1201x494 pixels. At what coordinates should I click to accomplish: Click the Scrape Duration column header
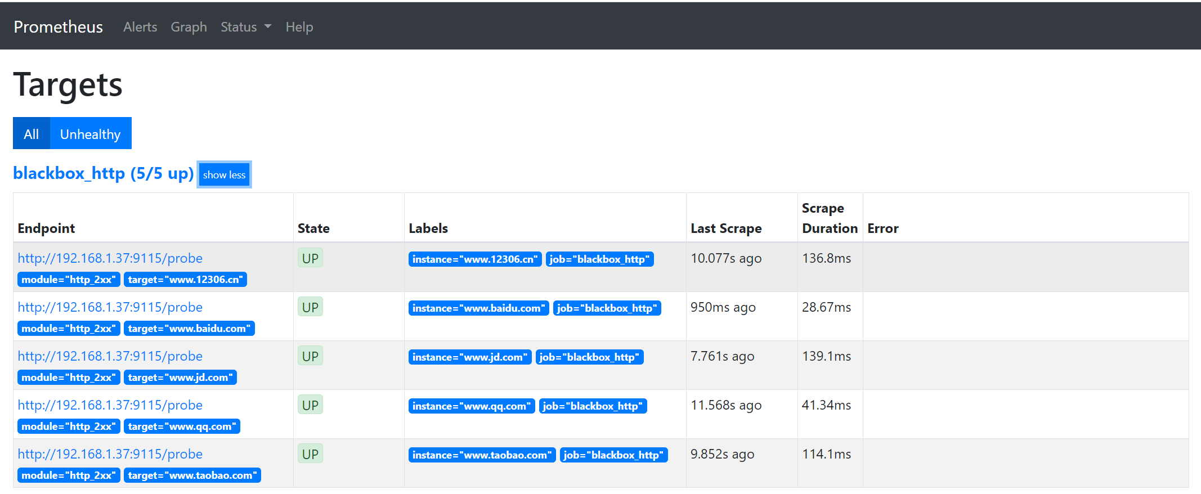click(x=830, y=218)
